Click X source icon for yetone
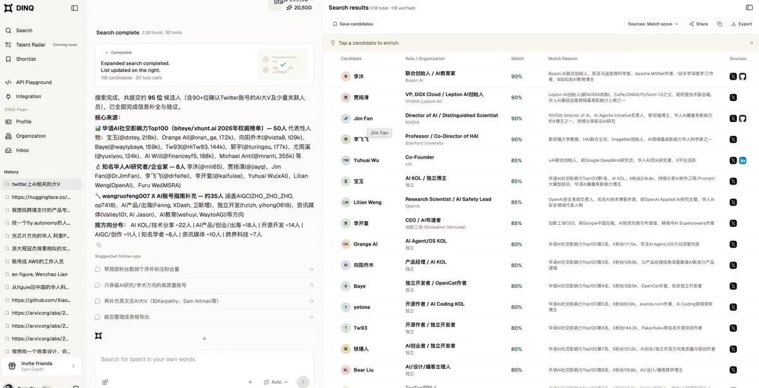Screen dimensions: 759x388 click(x=733, y=307)
